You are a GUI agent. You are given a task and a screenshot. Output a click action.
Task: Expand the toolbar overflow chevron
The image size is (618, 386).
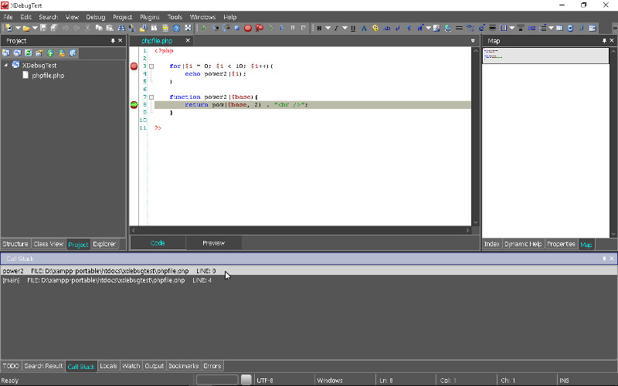point(614,28)
